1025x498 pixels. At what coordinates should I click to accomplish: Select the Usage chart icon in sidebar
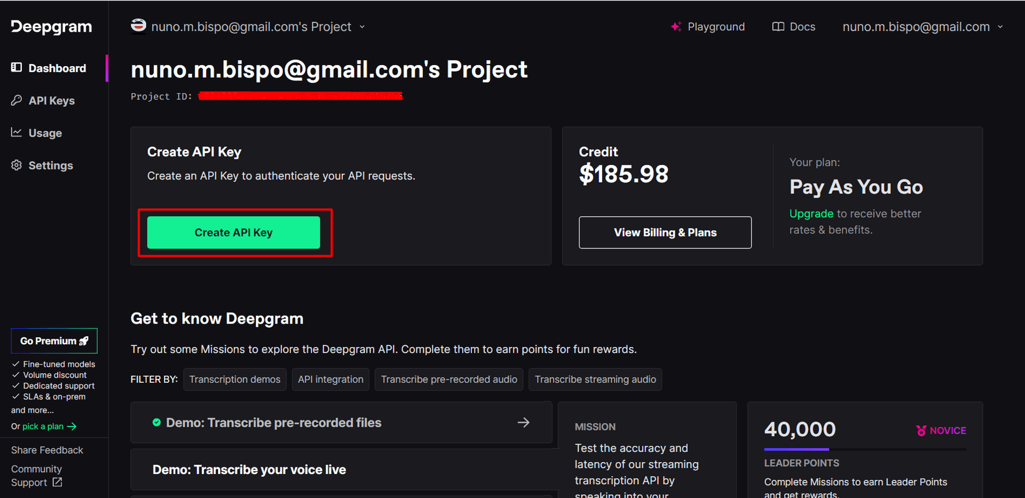17,132
